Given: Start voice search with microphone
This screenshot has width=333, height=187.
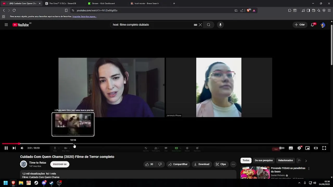Looking at the screenshot, I should tap(220, 25).
